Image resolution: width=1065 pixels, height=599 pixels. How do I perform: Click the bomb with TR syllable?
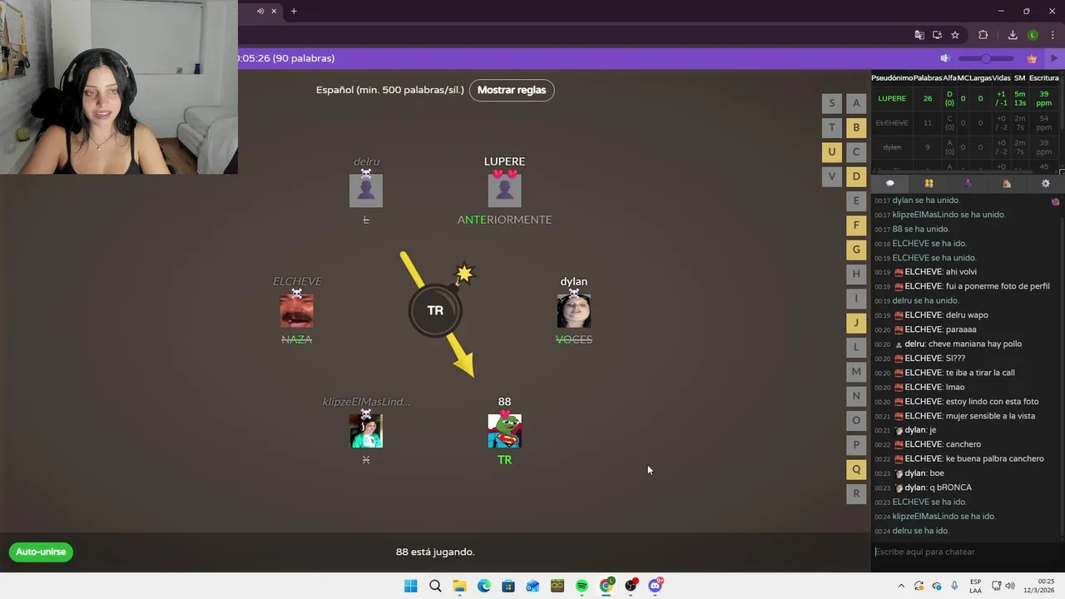point(435,310)
